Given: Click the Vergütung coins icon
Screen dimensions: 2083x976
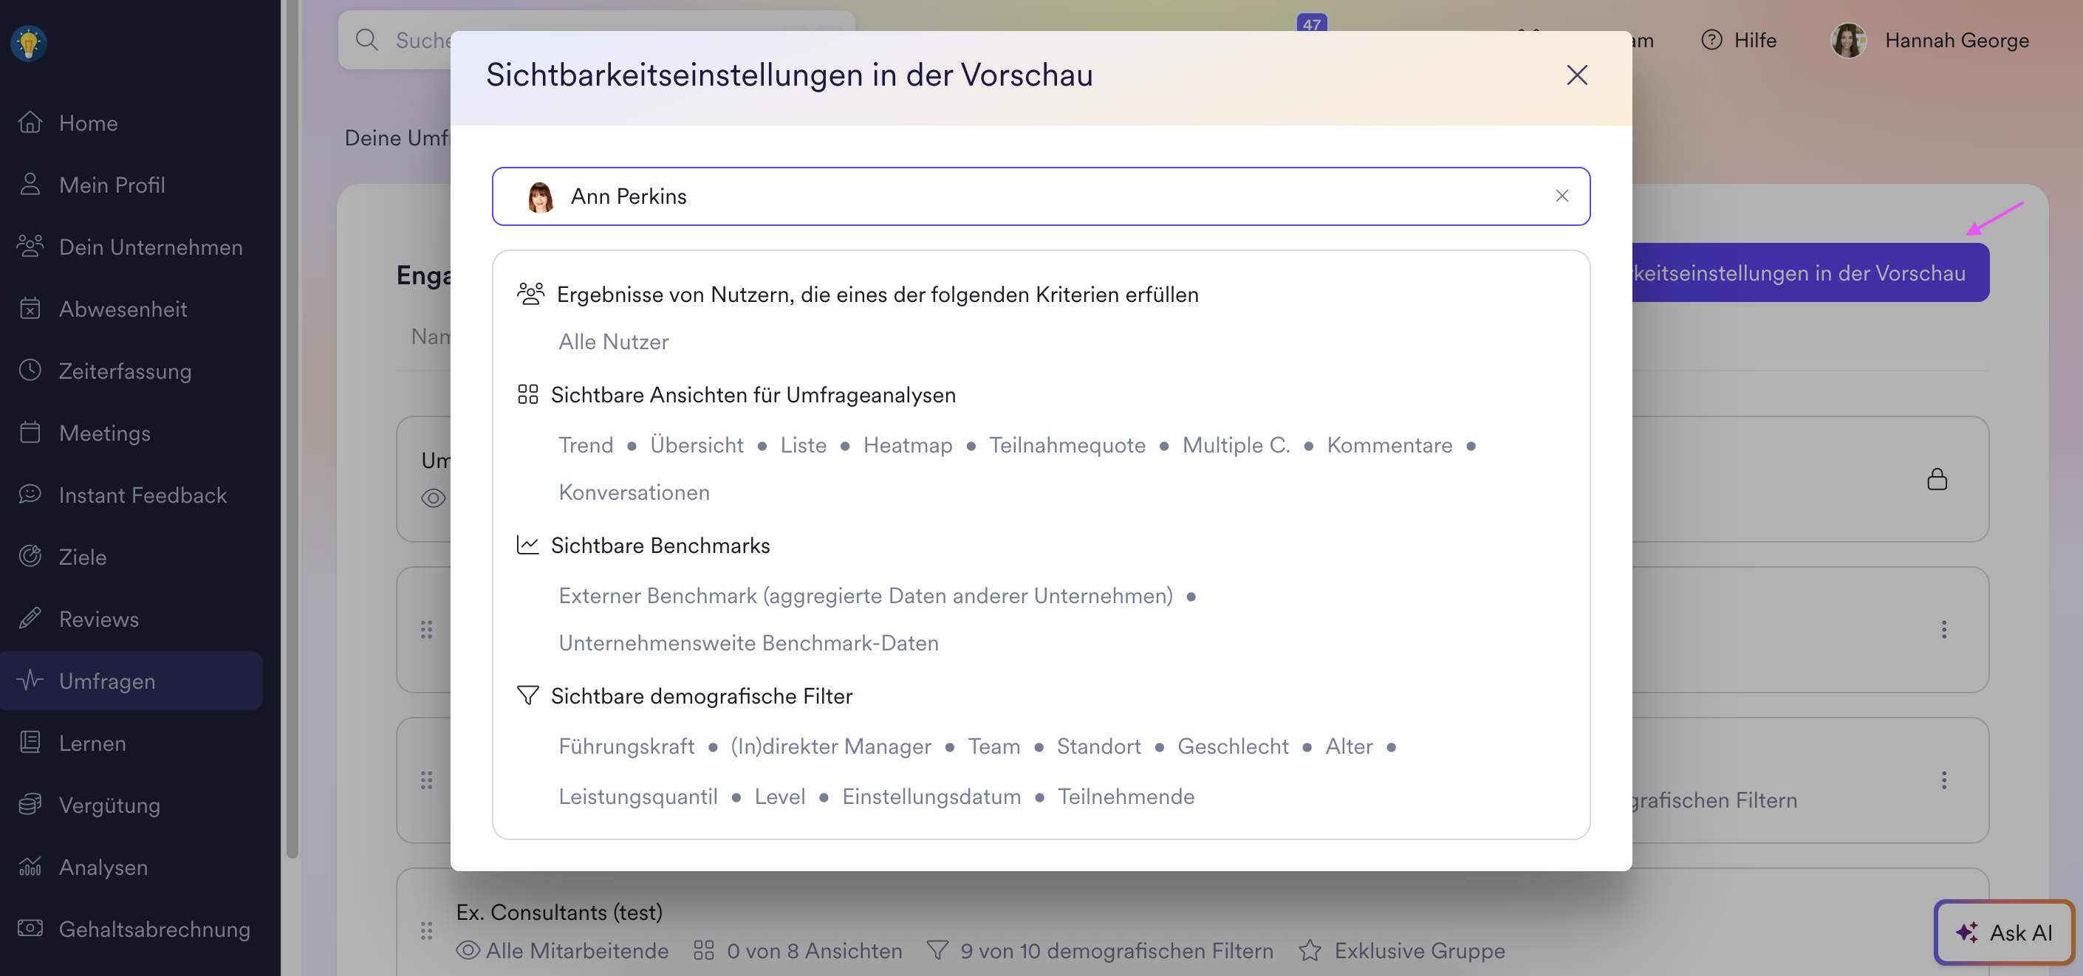Looking at the screenshot, I should click(x=30, y=805).
